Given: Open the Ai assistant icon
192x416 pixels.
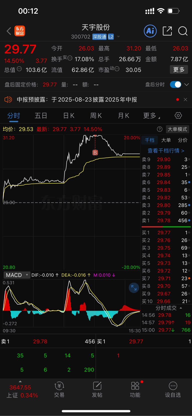Looking at the screenshot, I should click(150, 31).
